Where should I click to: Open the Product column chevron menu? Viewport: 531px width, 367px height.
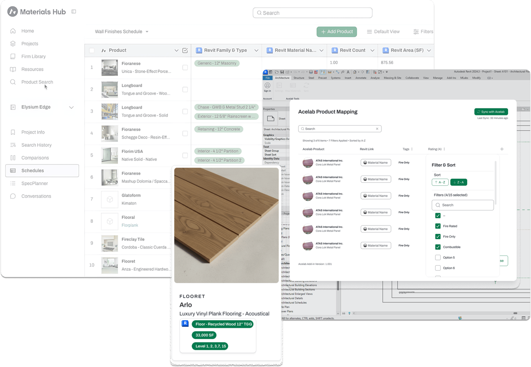[x=176, y=50]
